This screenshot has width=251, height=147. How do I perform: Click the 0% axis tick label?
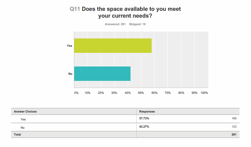tap(76, 93)
